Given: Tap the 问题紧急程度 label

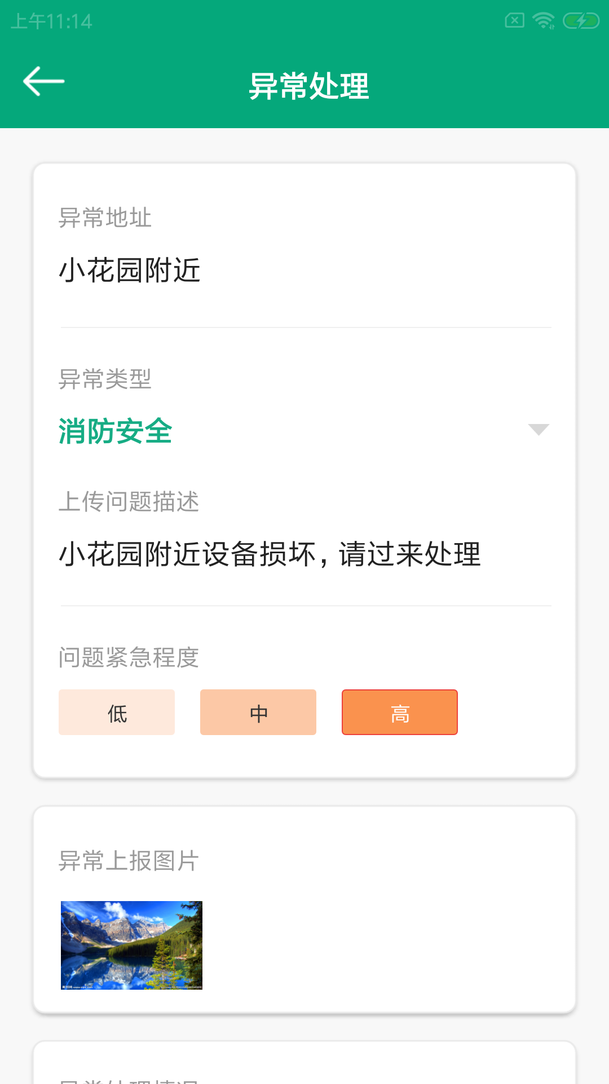Looking at the screenshot, I should pyautogui.click(x=129, y=658).
